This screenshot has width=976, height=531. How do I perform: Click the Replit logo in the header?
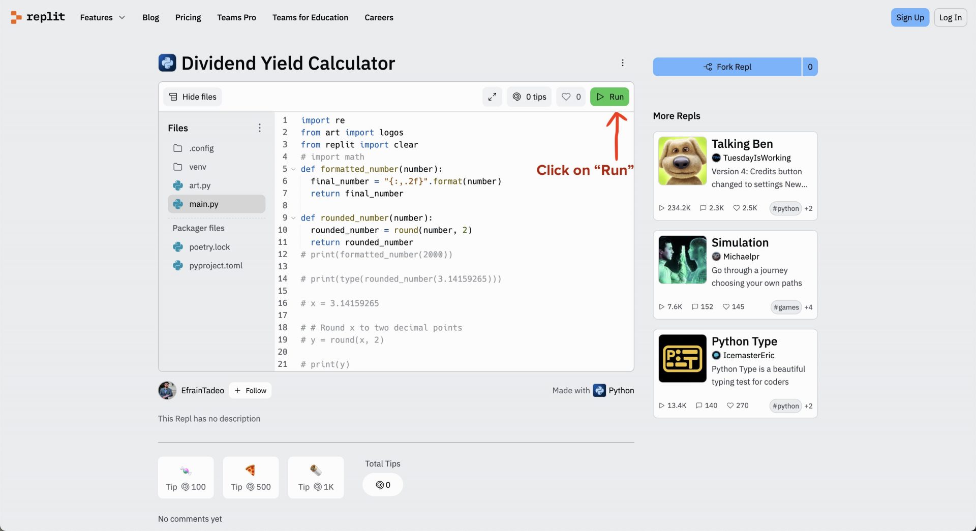(x=38, y=17)
